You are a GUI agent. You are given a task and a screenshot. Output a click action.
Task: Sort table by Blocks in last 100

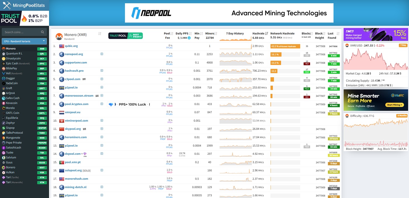pos(312,34)
